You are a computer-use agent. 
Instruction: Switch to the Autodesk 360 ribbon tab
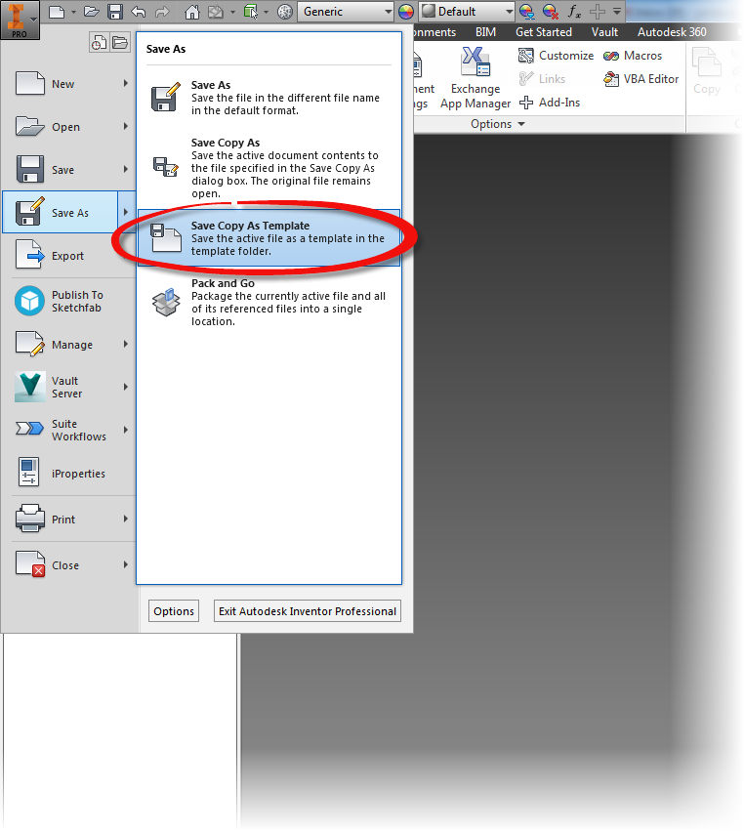(x=672, y=32)
